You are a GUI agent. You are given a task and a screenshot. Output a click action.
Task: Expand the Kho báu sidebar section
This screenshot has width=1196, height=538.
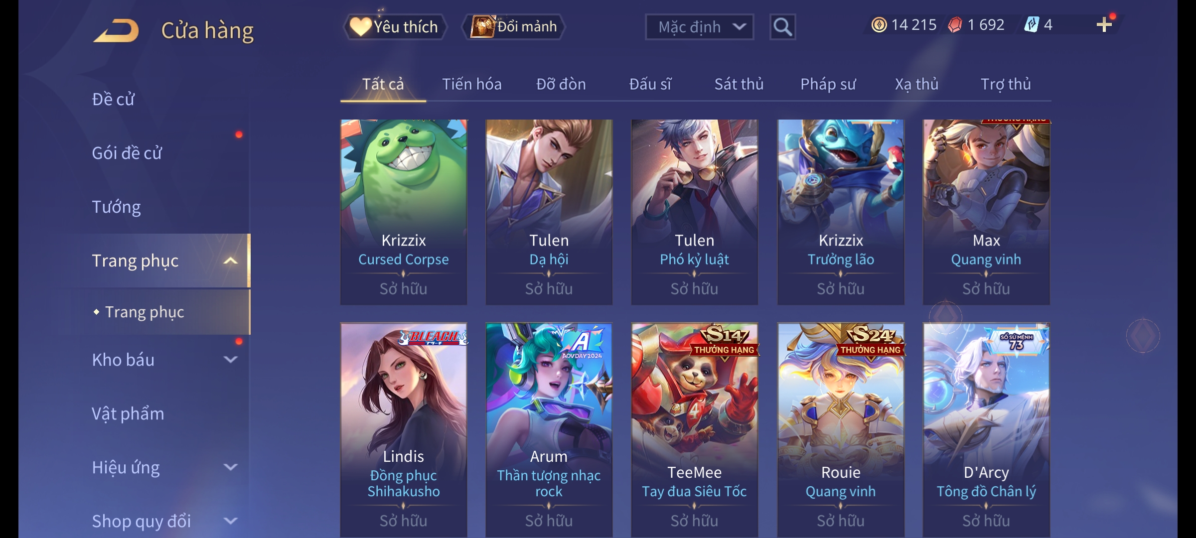tap(231, 360)
